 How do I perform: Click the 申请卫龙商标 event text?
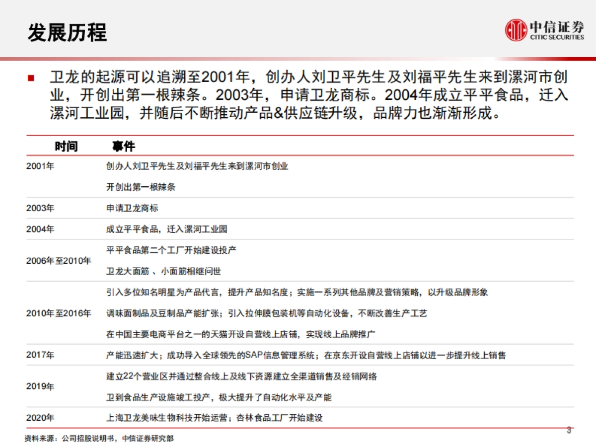tap(132, 208)
